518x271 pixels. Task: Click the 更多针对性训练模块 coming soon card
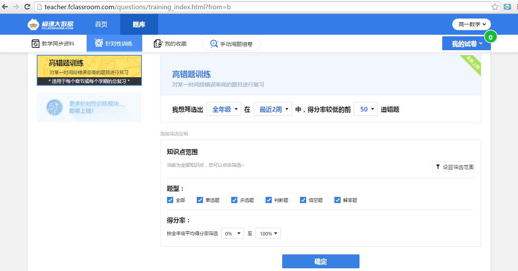tap(89, 107)
